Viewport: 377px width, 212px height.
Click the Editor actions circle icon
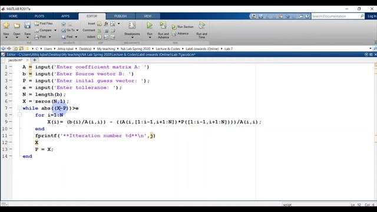pos(366,55)
